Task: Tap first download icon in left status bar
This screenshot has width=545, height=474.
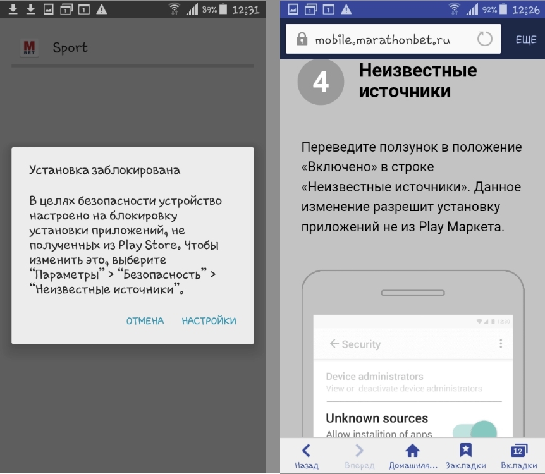Action: 13,9
